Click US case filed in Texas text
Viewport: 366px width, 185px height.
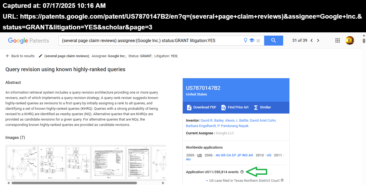(x=244, y=180)
